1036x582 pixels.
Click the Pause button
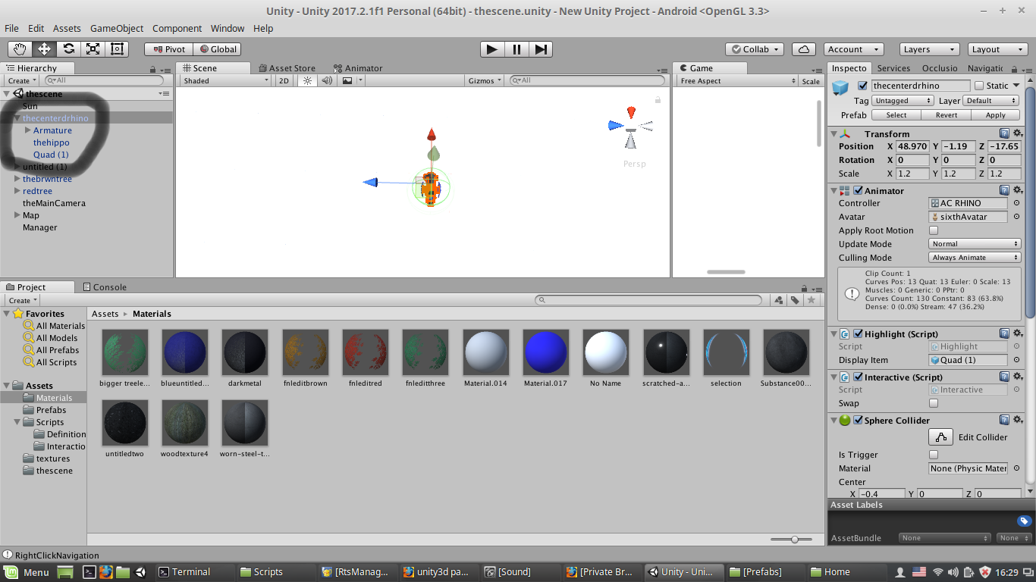tap(516, 49)
